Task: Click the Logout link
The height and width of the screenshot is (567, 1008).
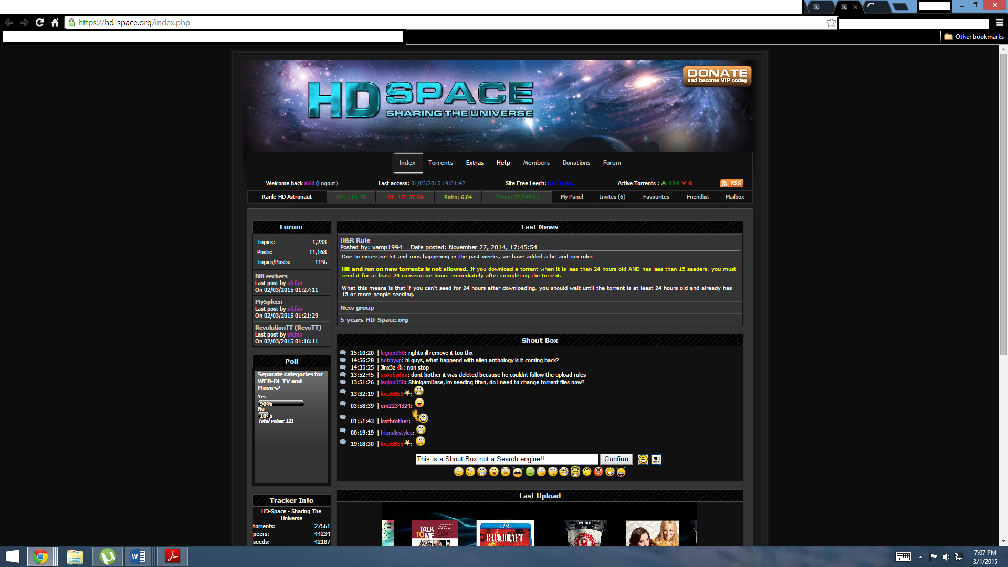Action: (327, 183)
